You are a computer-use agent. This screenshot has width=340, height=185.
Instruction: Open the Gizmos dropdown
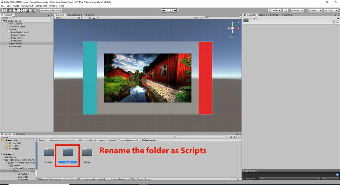tap(198, 18)
